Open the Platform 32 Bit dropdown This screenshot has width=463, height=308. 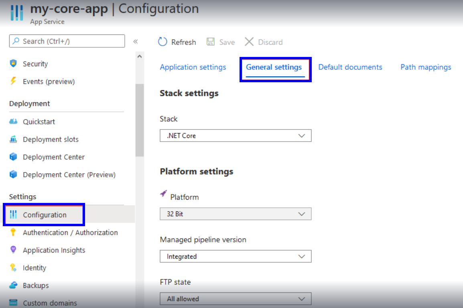236,214
